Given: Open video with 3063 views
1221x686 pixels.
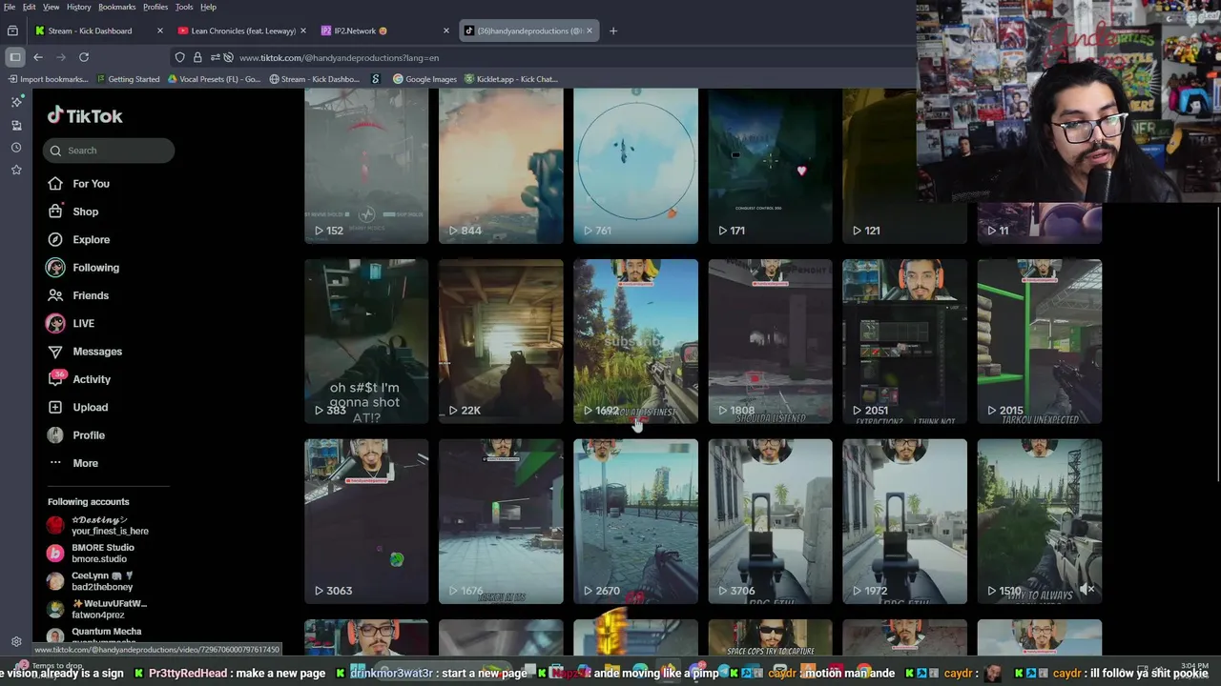Looking at the screenshot, I should click(366, 521).
